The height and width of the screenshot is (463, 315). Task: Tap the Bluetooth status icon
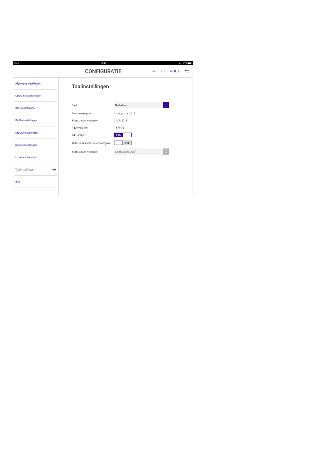180,63
